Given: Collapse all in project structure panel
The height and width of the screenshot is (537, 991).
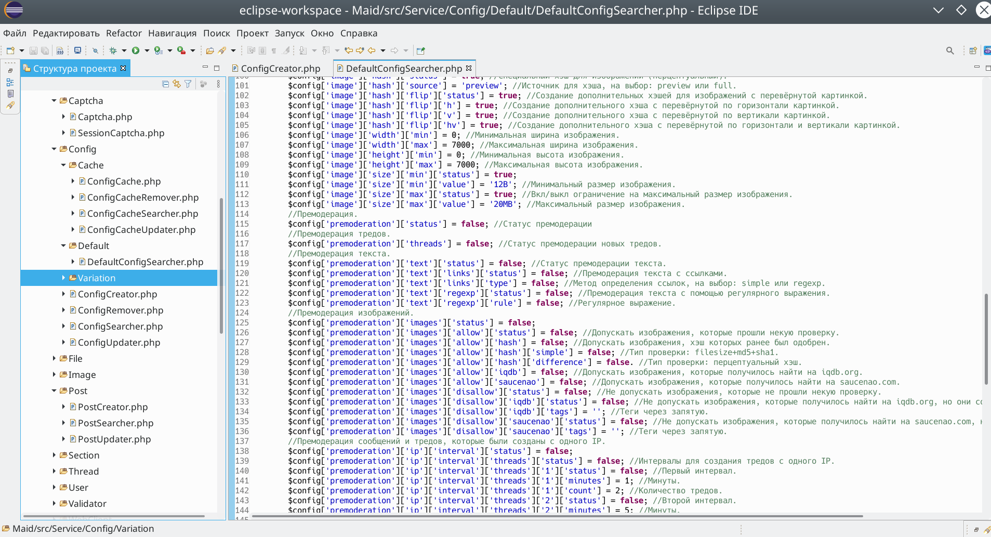Looking at the screenshot, I should click(165, 84).
